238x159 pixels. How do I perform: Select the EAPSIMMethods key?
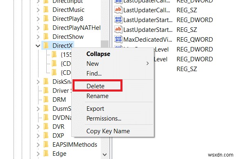[x=75, y=144]
